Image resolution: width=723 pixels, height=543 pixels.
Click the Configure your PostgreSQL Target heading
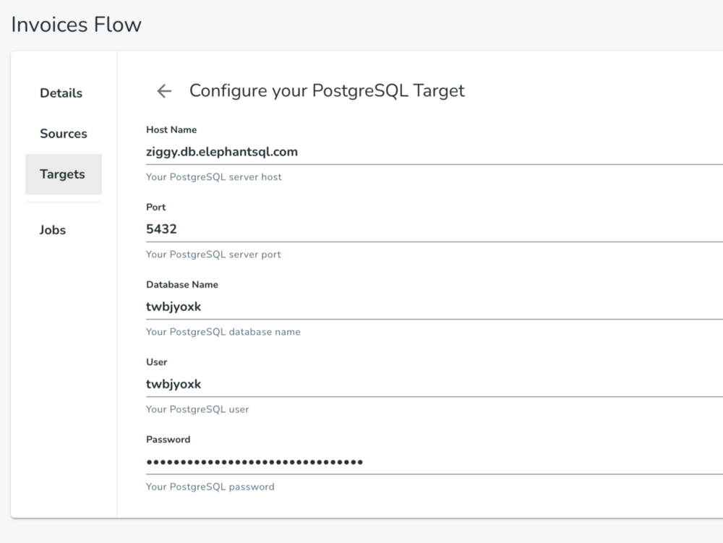[327, 91]
